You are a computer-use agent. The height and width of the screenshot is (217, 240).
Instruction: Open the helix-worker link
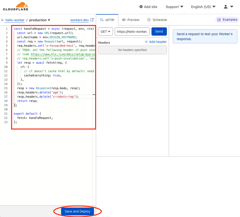[x=15, y=20]
